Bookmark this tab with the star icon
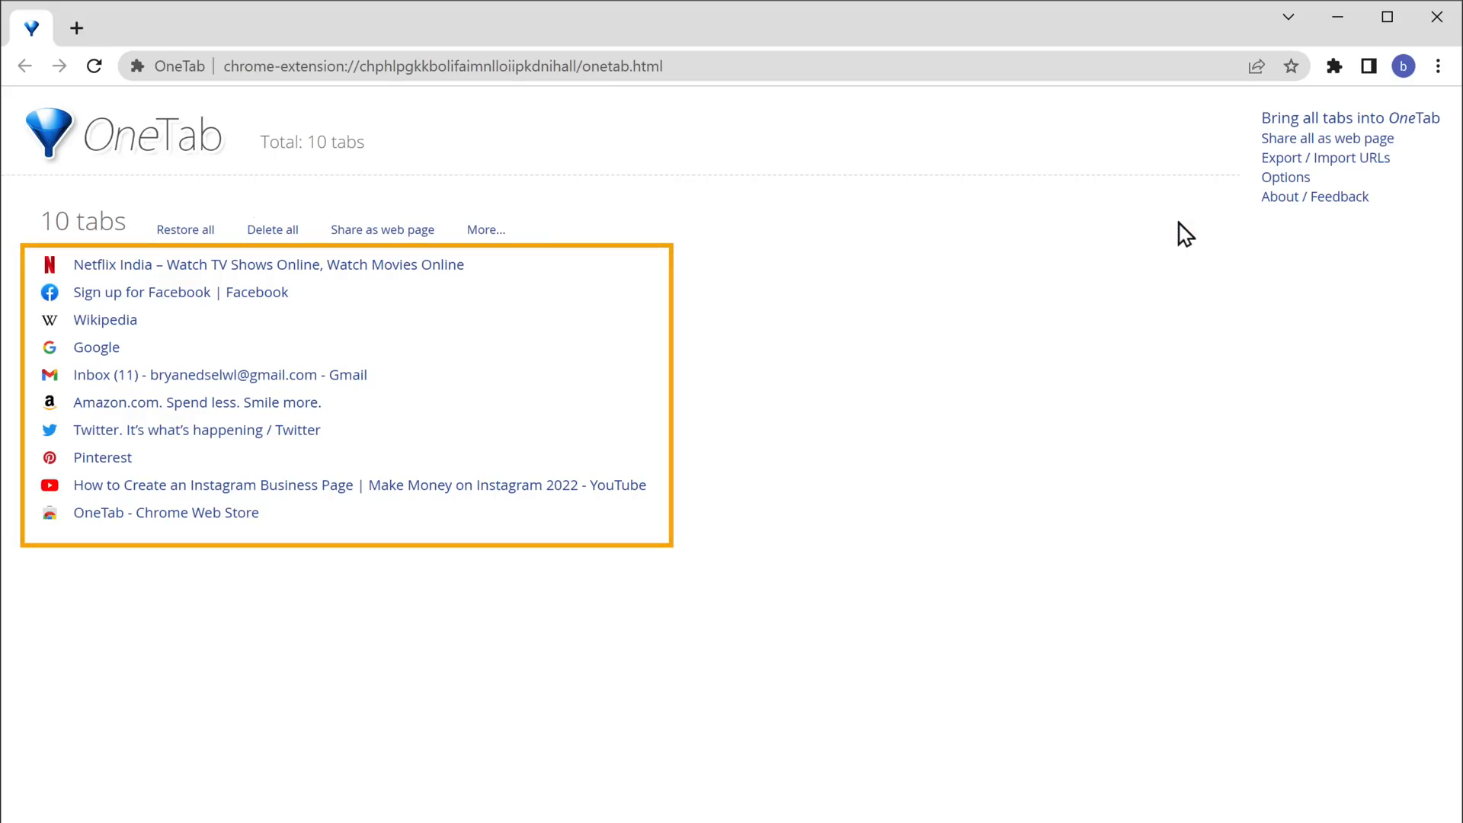 click(1291, 66)
